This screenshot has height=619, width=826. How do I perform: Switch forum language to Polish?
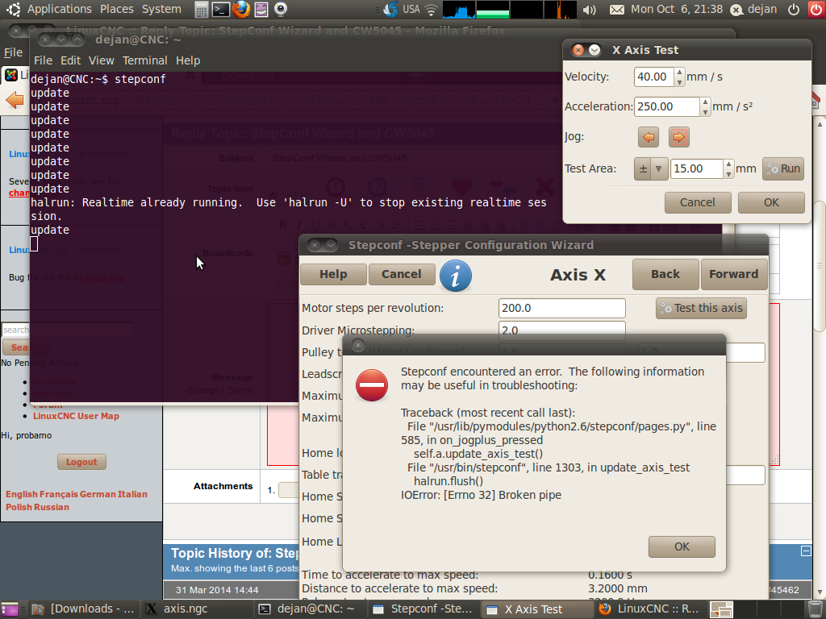(x=18, y=508)
